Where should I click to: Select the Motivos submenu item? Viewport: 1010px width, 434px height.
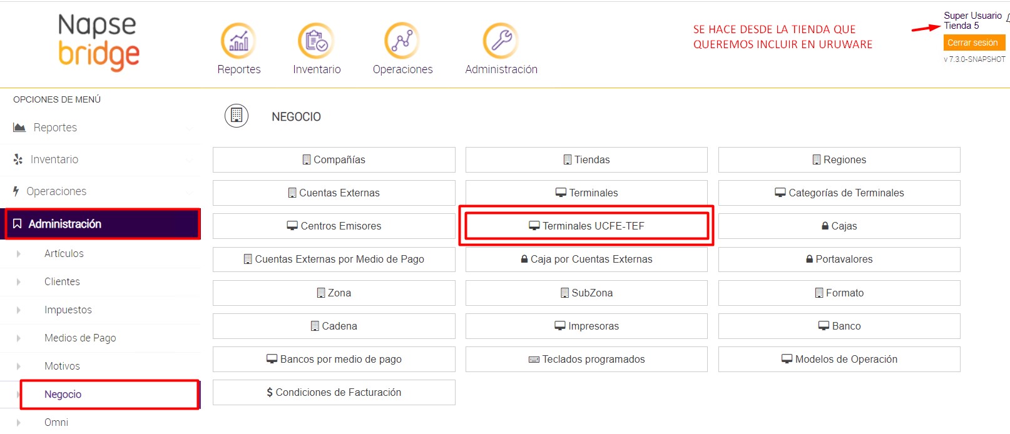pyautogui.click(x=62, y=366)
